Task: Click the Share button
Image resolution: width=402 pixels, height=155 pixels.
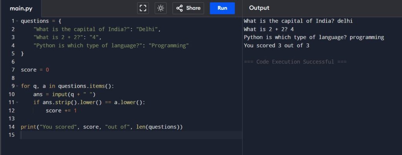Action: click(x=188, y=8)
